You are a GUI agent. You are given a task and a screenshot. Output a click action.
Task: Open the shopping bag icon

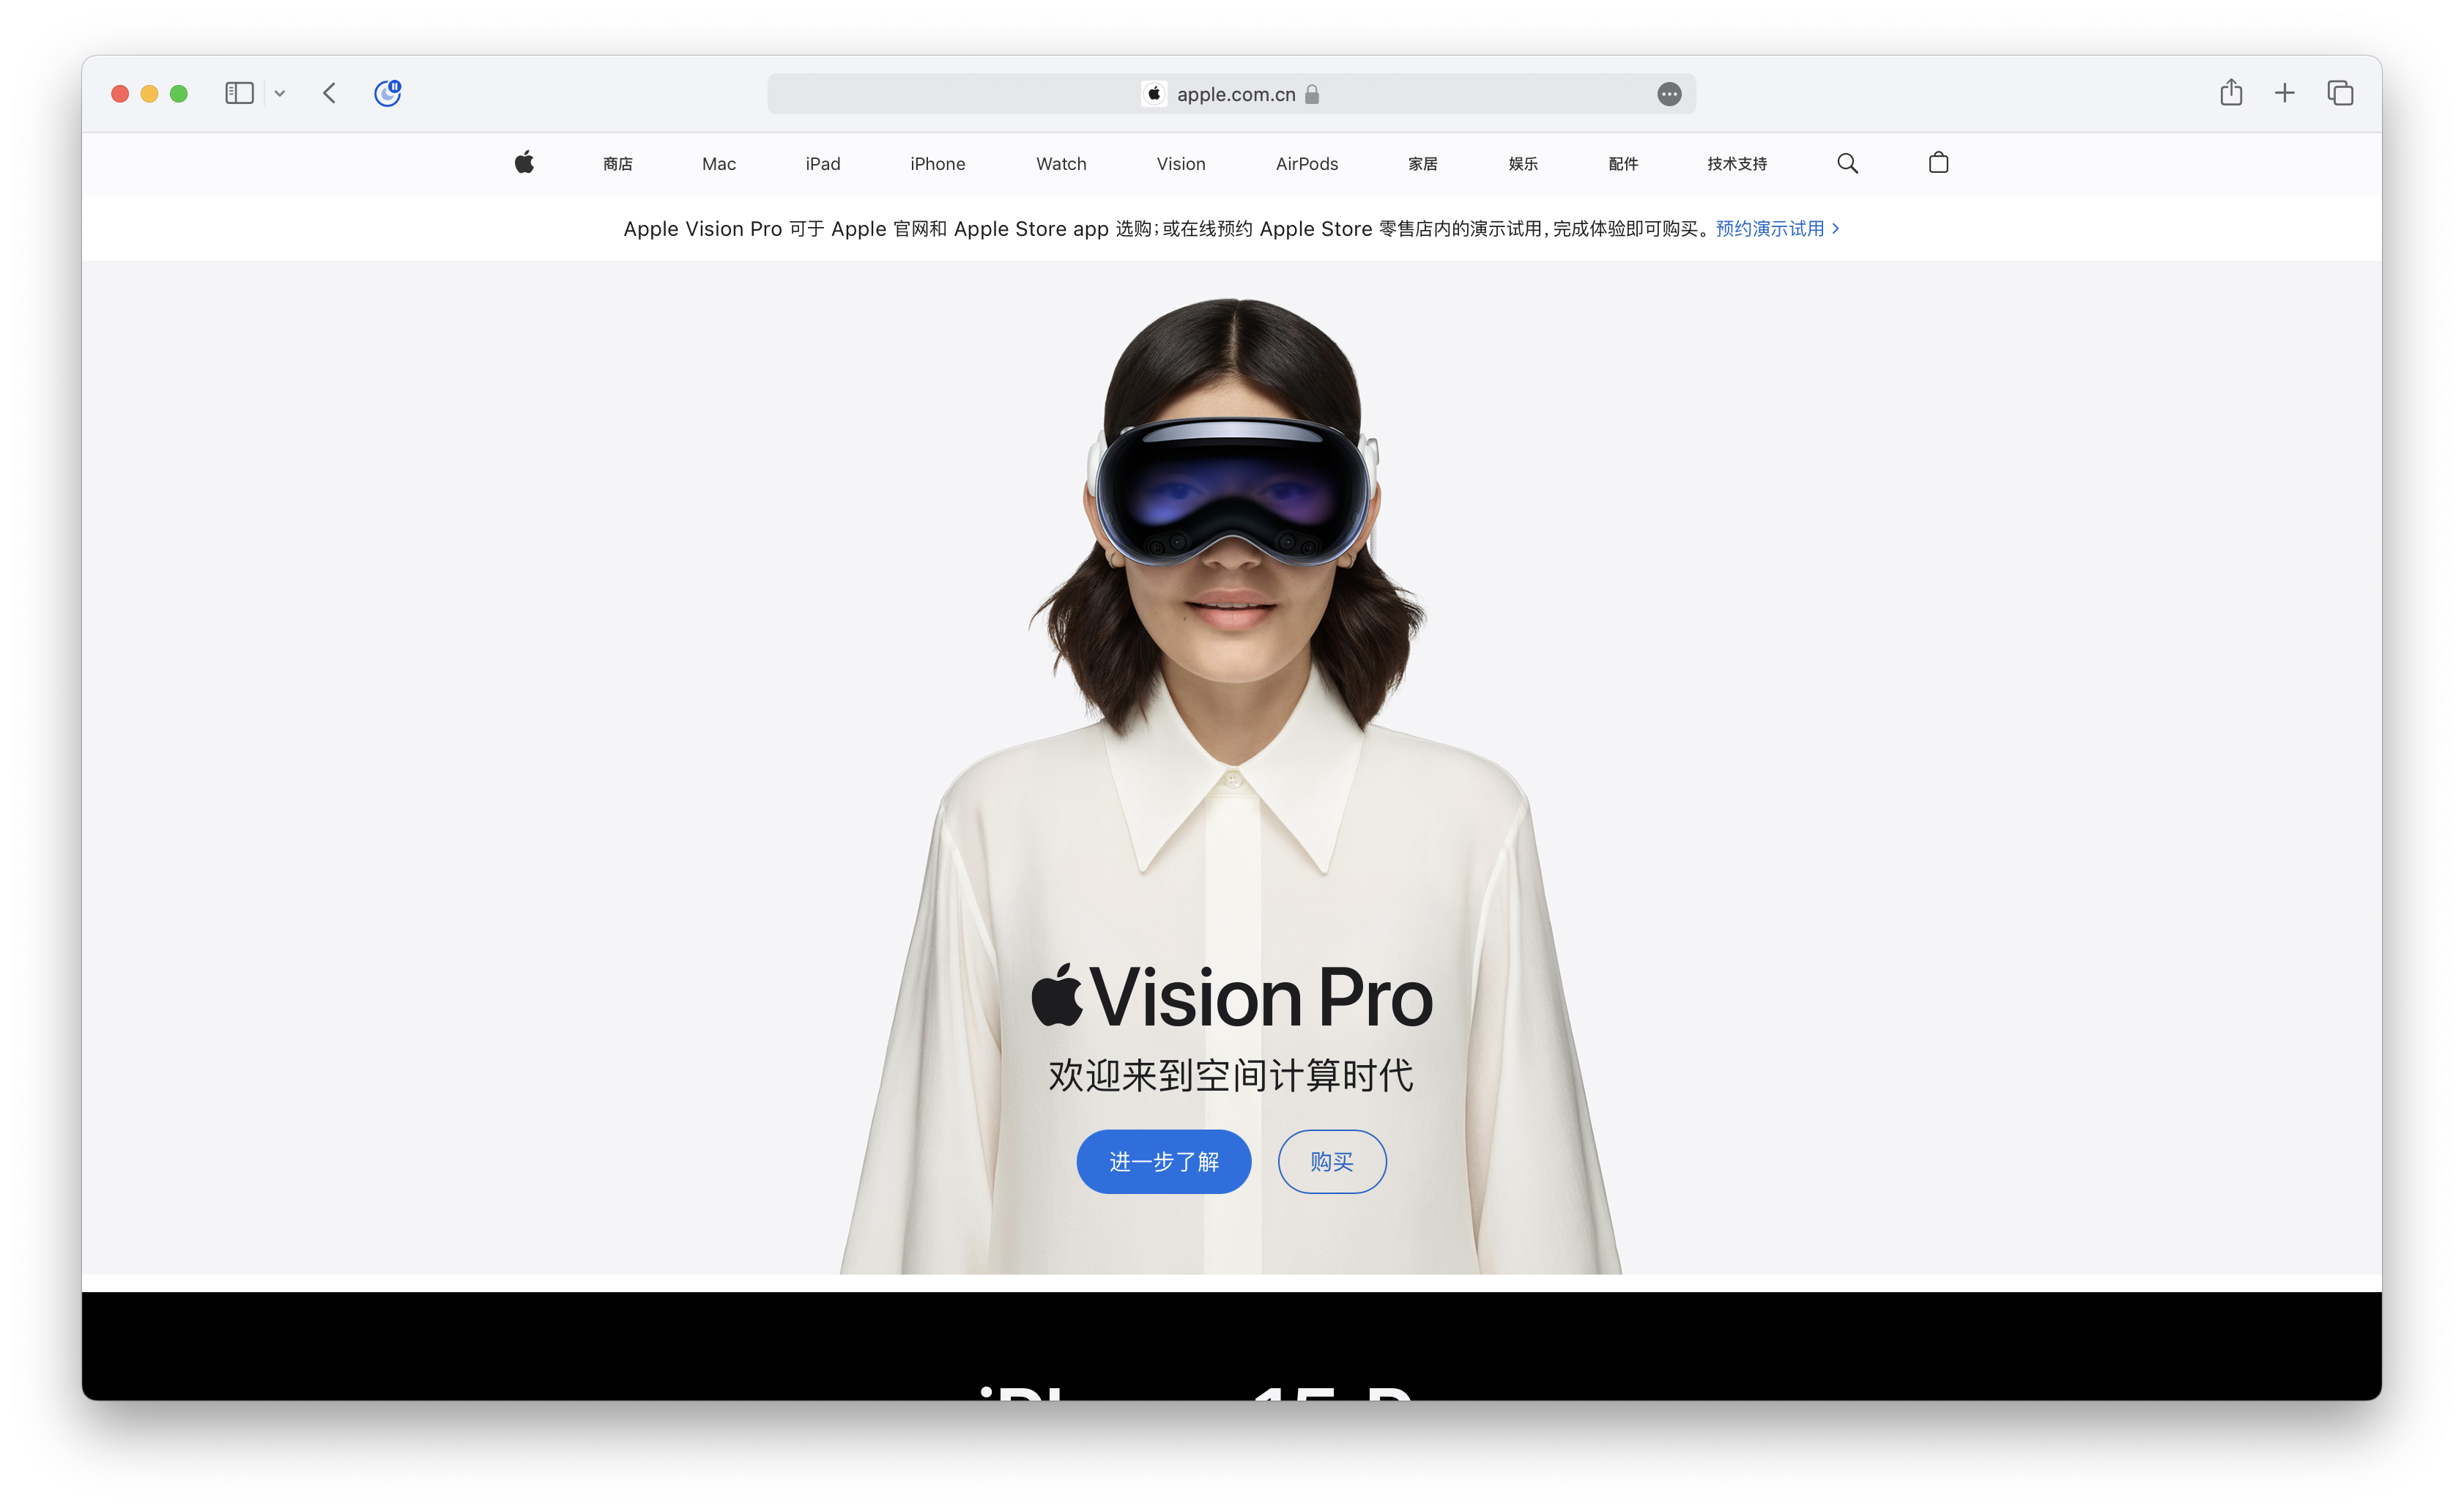tap(1938, 163)
